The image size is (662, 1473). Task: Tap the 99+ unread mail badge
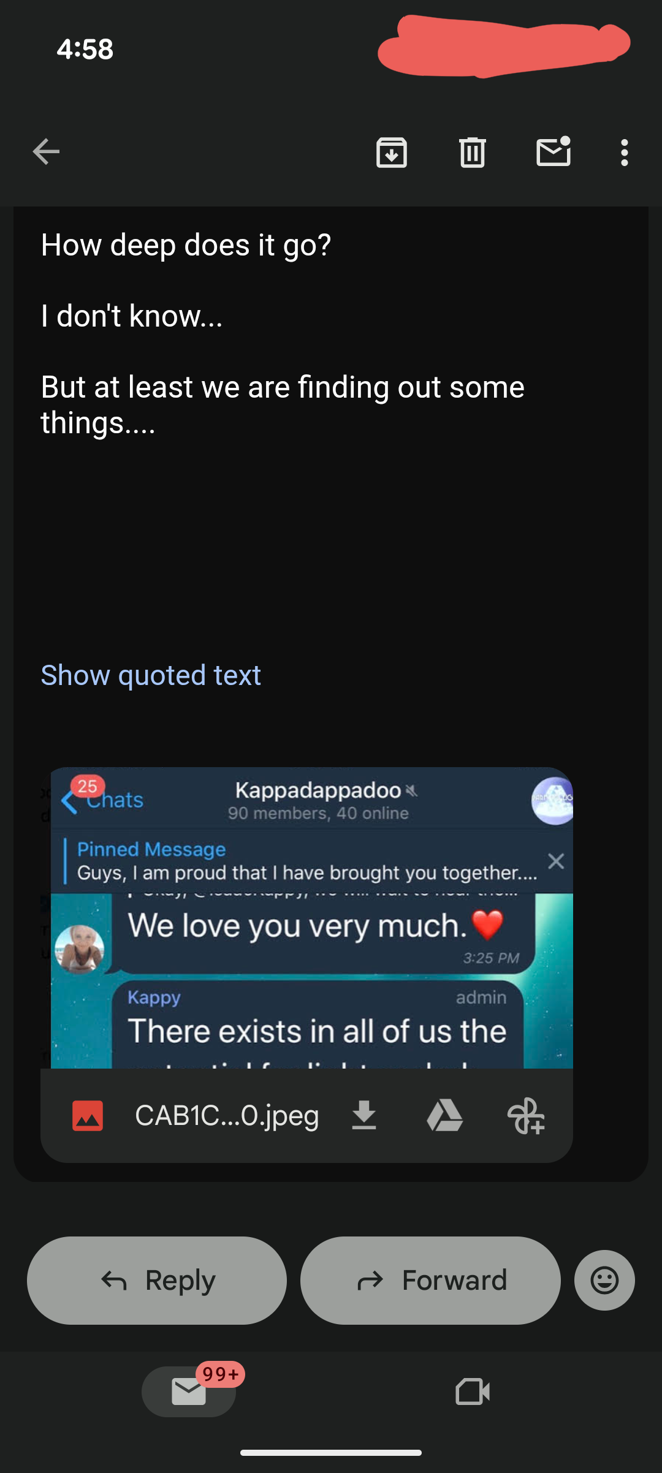coord(221,1374)
